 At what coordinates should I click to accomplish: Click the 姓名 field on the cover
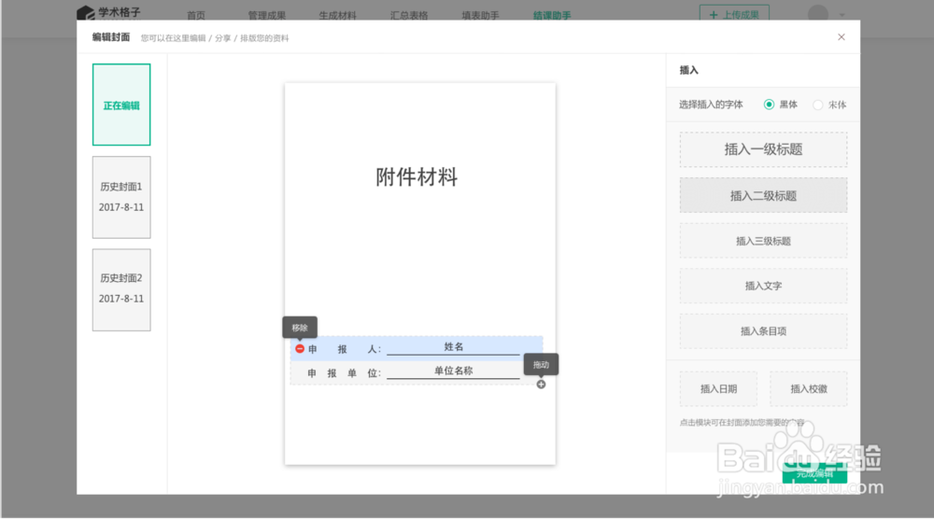(x=453, y=347)
